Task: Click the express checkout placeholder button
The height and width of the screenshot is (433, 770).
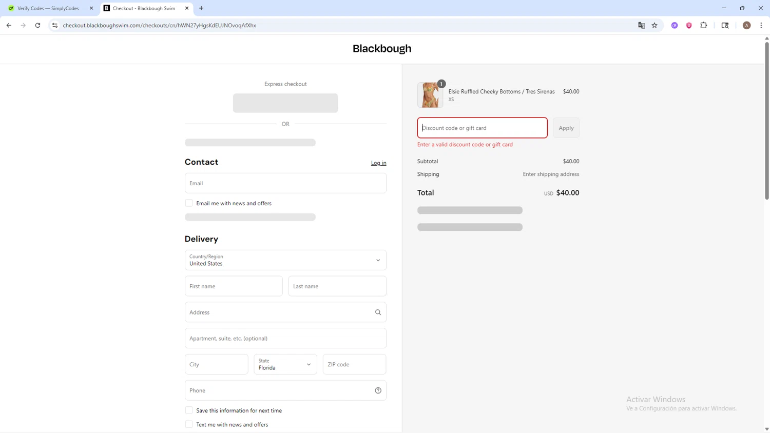Action: (x=285, y=103)
